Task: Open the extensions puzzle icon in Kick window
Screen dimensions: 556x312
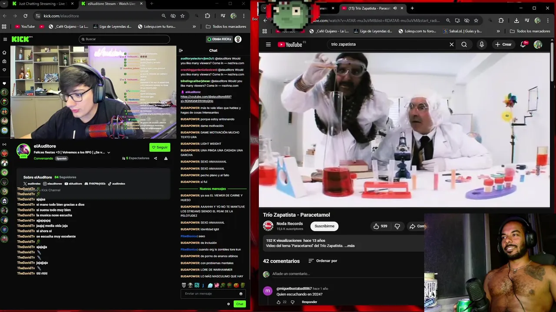Action: point(207,16)
